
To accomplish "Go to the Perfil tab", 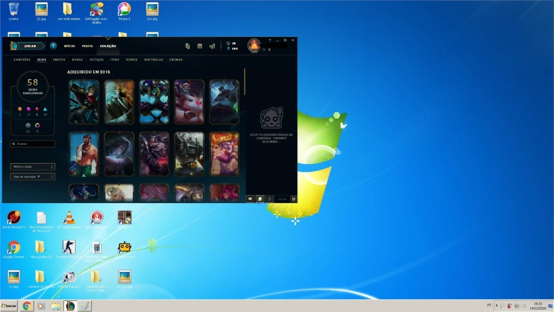I will [x=87, y=46].
